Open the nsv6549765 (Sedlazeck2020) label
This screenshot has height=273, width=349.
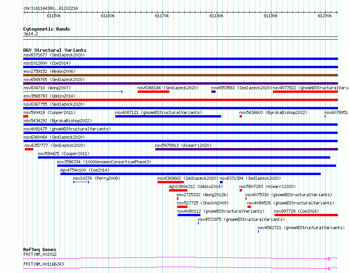54,80
